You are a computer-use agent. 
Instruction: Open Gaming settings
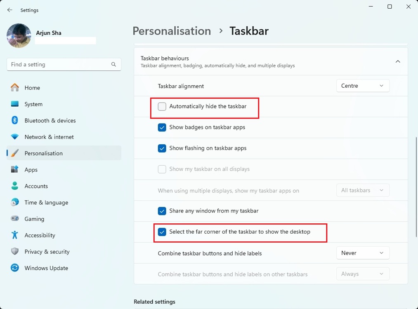tap(64, 219)
